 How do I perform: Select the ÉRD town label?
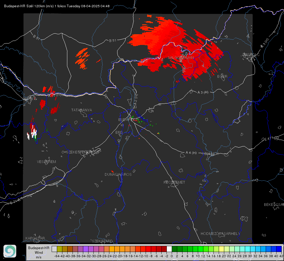coord(119,133)
